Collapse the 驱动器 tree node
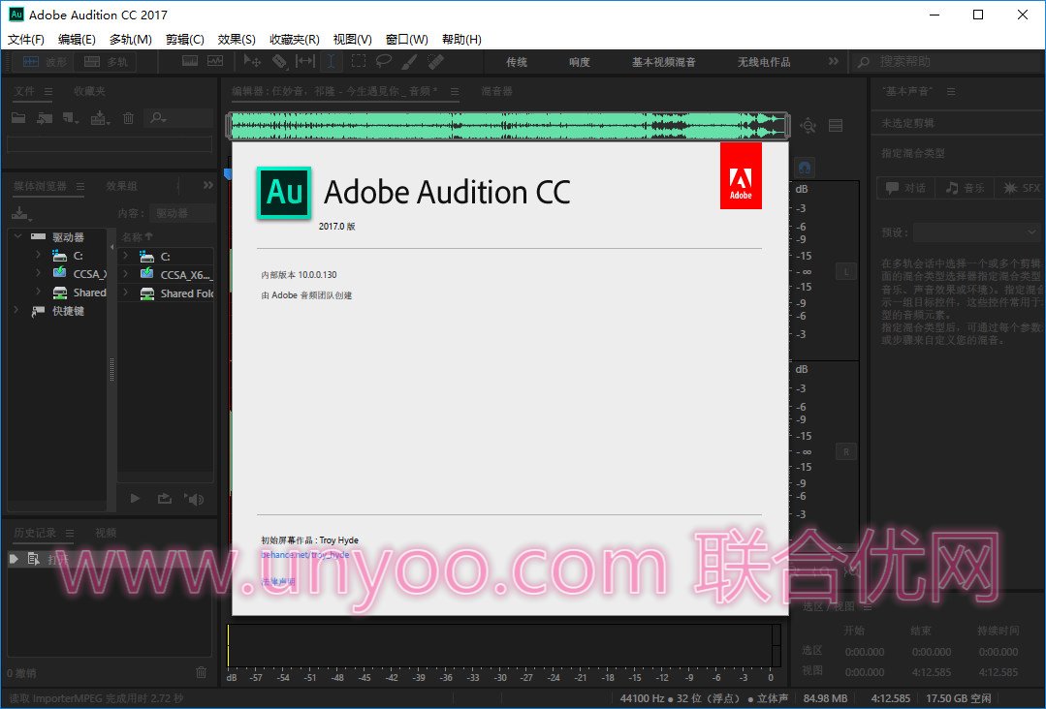This screenshot has width=1046, height=709. (x=18, y=236)
